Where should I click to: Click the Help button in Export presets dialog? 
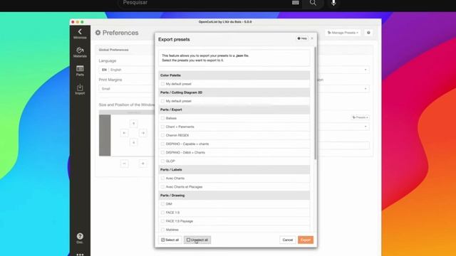tap(302, 38)
